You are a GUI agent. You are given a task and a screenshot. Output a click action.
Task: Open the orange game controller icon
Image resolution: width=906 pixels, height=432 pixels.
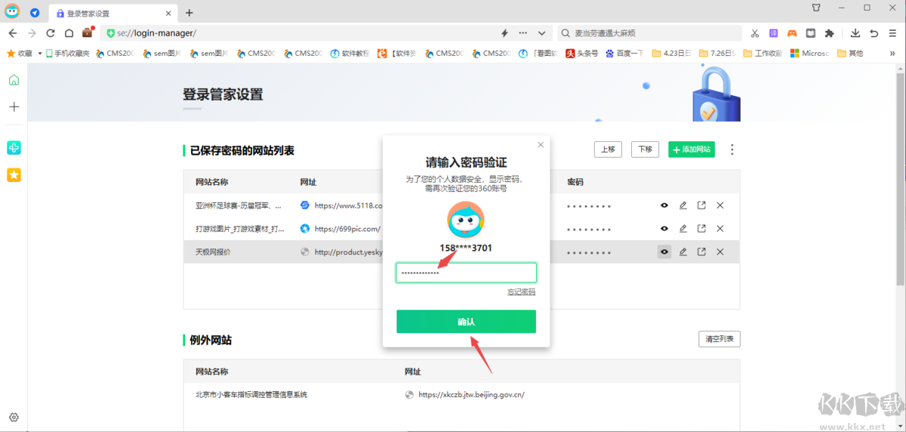coord(792,33)
